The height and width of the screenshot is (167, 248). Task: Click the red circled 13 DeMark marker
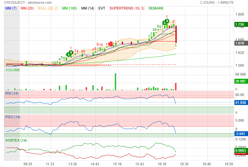(111, 44)
